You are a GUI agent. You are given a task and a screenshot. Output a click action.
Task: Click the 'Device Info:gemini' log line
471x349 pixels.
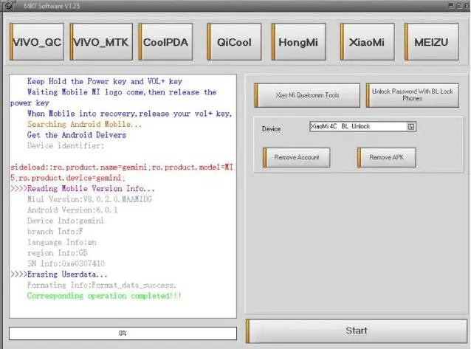tap(66, 221)
